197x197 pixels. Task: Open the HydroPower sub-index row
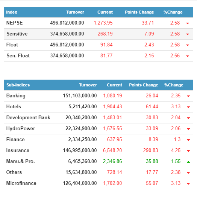coord(21,129)
